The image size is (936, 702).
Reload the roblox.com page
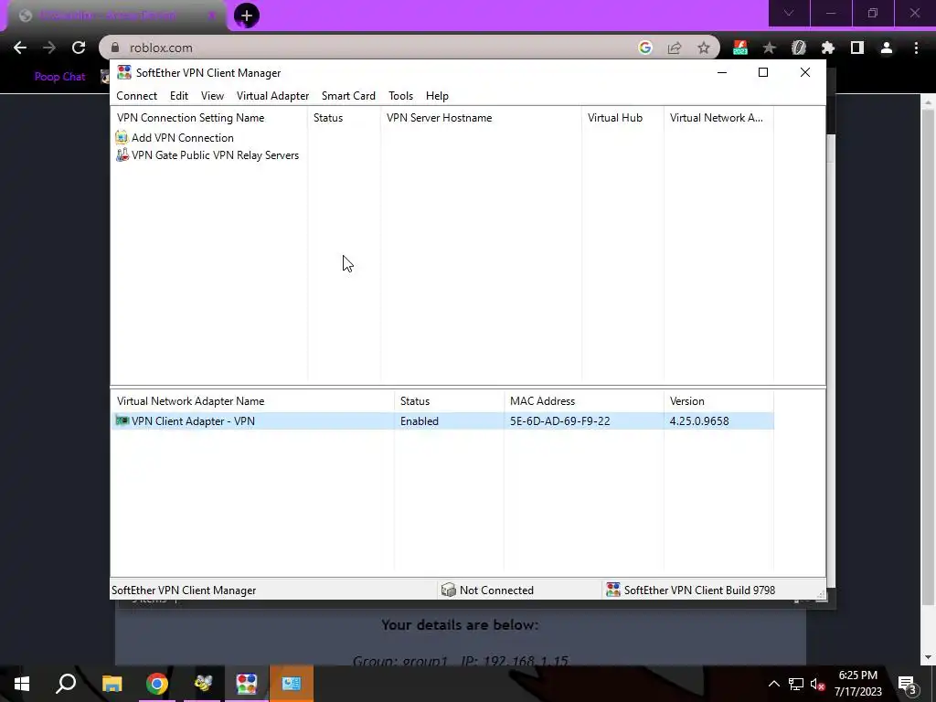79,48
